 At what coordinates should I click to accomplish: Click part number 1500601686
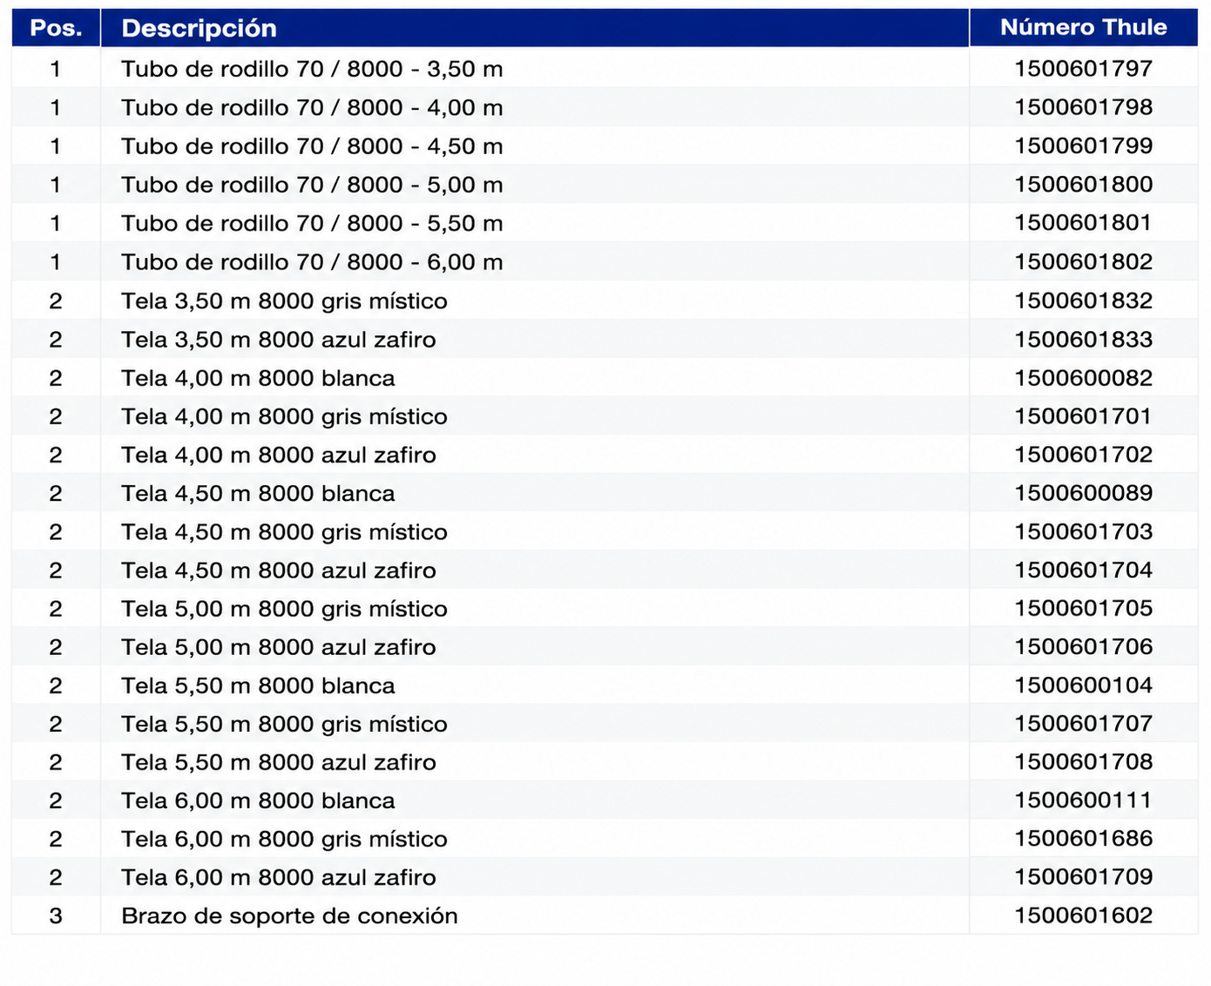(1083, 838)
